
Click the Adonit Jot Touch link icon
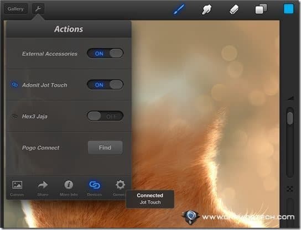[14, 85]
